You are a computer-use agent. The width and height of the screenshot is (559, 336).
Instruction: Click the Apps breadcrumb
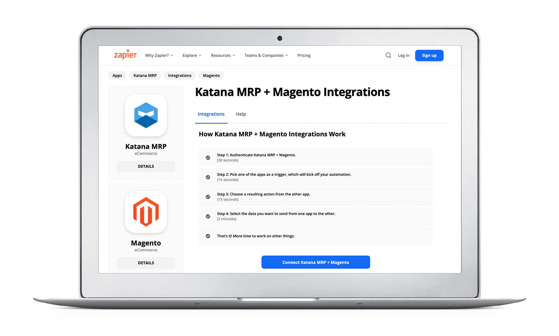(117, 75)
